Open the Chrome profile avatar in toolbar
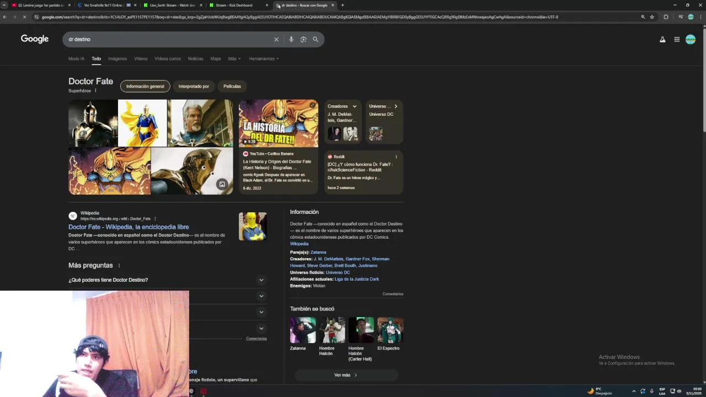The height and width of the screenshot is (397, 706). click(691, 17)
